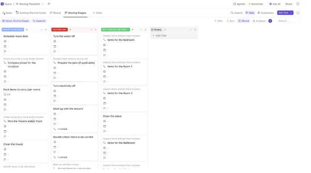
Task: Open the Filter options
Action: pyautogui.click(x=218, y=21)
